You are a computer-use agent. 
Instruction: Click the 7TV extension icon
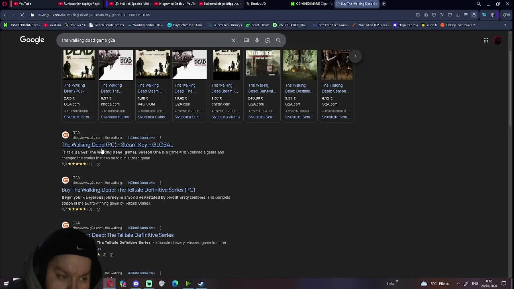coord(484,15)
